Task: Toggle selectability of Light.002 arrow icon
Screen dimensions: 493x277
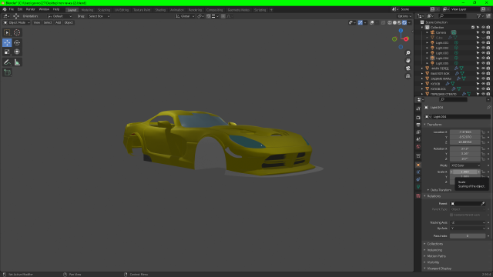Action: (478, 48)
